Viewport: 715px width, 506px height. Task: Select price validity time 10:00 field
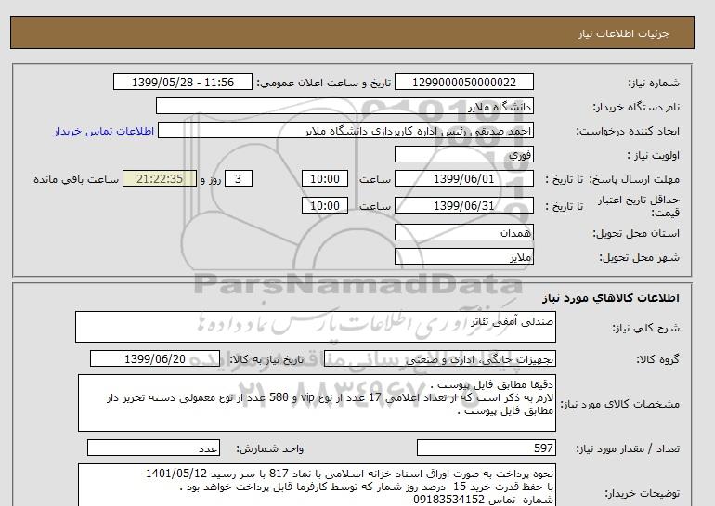[325, 205]
